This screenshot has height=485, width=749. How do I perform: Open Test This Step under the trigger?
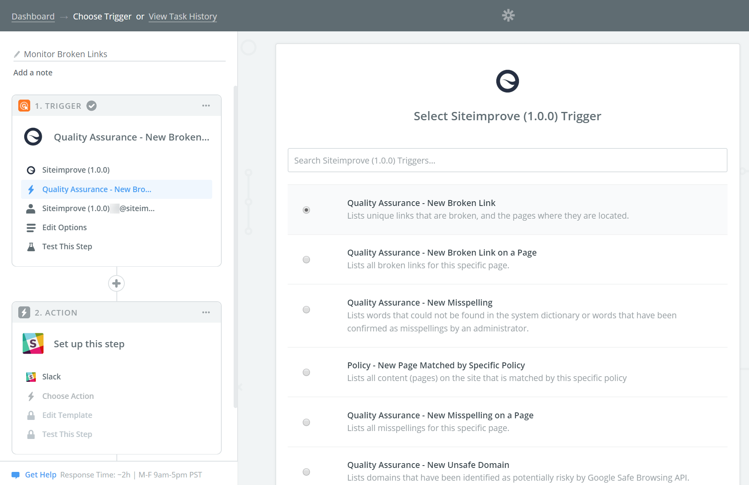(x=67, y=246)
